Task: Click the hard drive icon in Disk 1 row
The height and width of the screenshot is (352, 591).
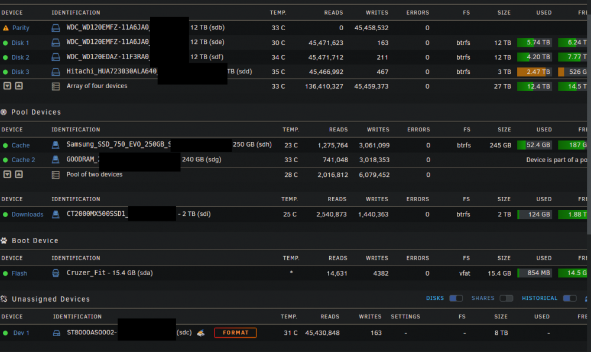Action: [56, 43]
